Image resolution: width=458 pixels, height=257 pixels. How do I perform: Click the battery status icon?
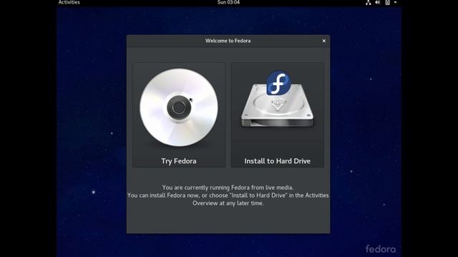click(x=387, y=3)
